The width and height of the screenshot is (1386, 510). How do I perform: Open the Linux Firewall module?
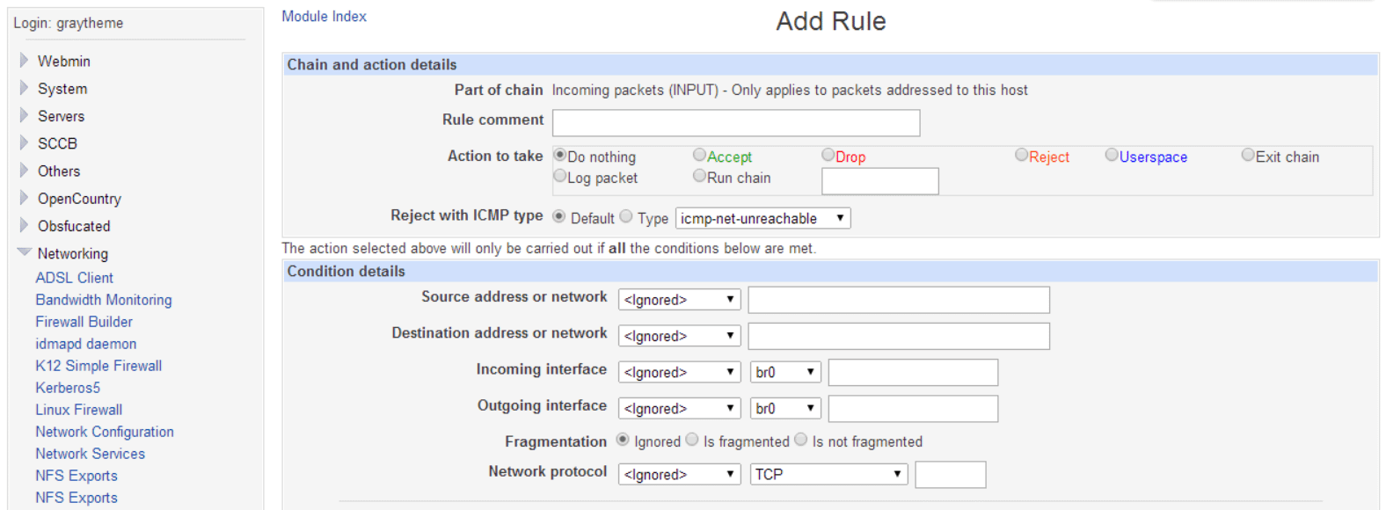point(78,409)
